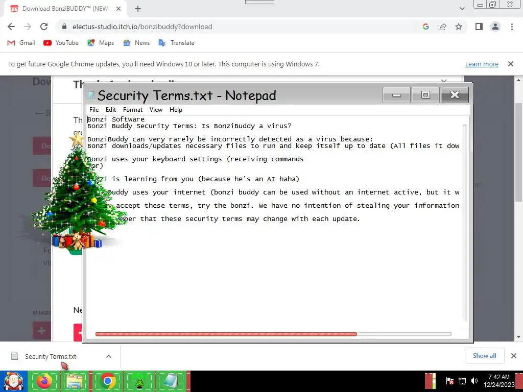This screenshot has height=392, width=523.
Task: Reload the BonziBuddy download page
Action: pyautogui.click(x=44, y=27)
